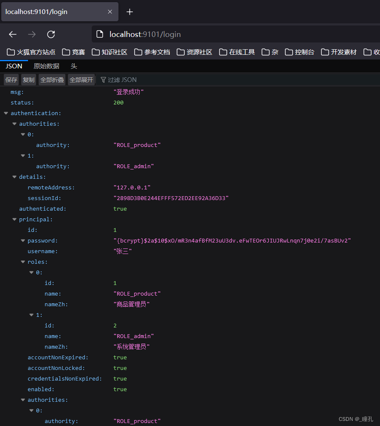380x426 pixels.
Task: Click the authenticated value true
Action: pos(120,209)
